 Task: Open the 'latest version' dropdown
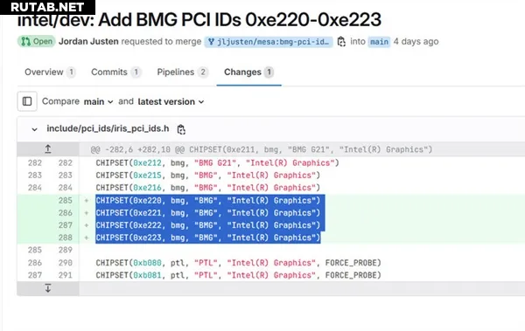[171, 101]
